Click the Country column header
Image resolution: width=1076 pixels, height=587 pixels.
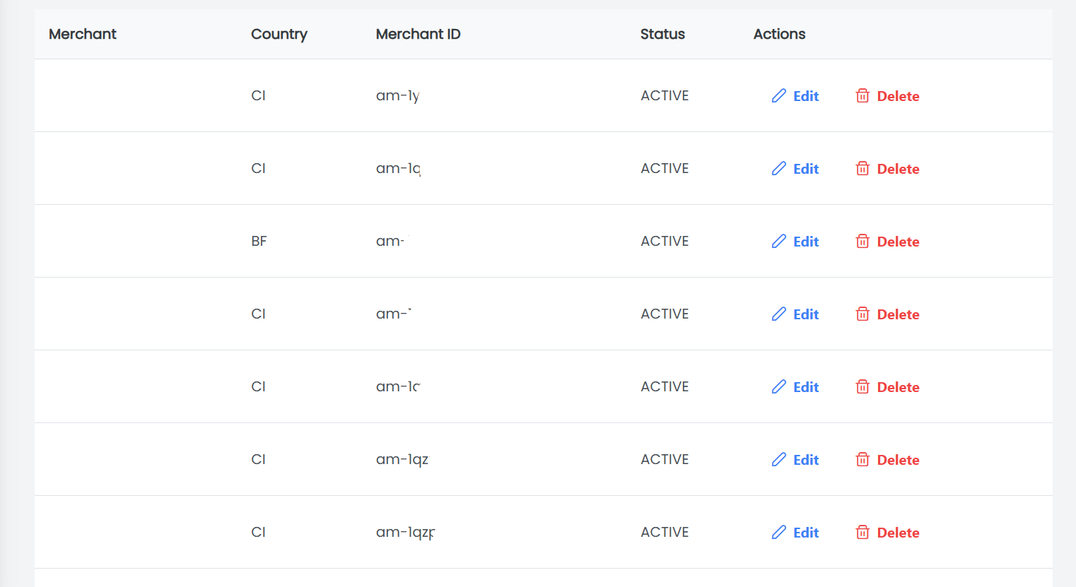click(x=279, y=34)
